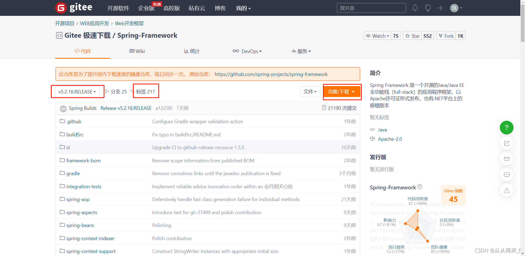Viewport: 525px width, 256px height.
Task: Expand the DevOps tab dropdown
Action: [x=247, y=51]
